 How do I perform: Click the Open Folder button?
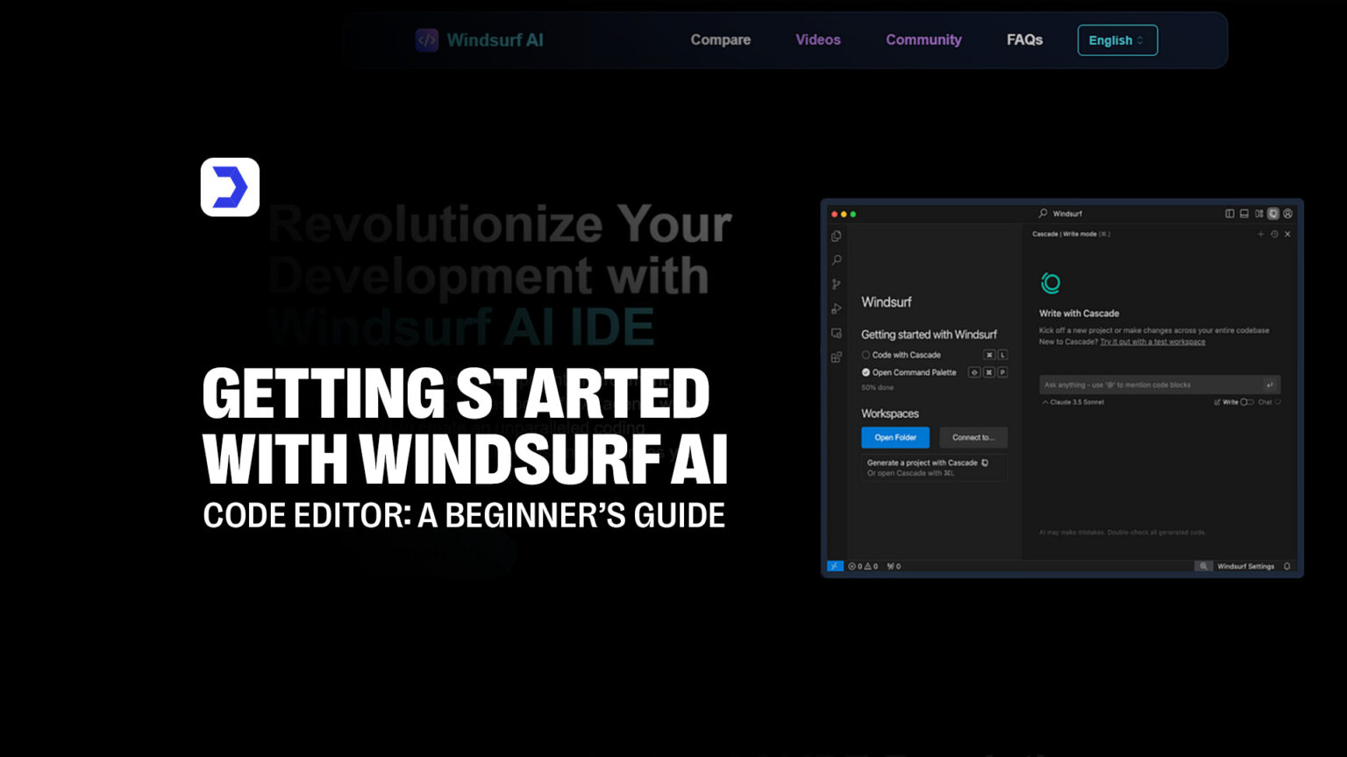(x=895, y=437)
